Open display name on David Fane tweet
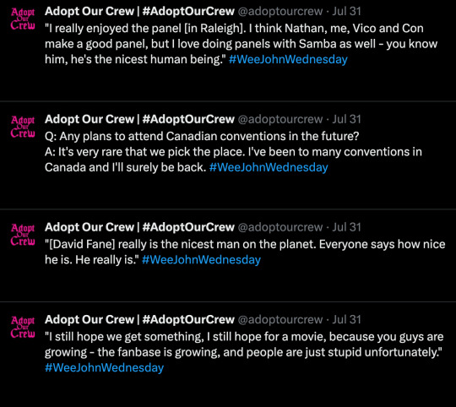 [139, 227]
